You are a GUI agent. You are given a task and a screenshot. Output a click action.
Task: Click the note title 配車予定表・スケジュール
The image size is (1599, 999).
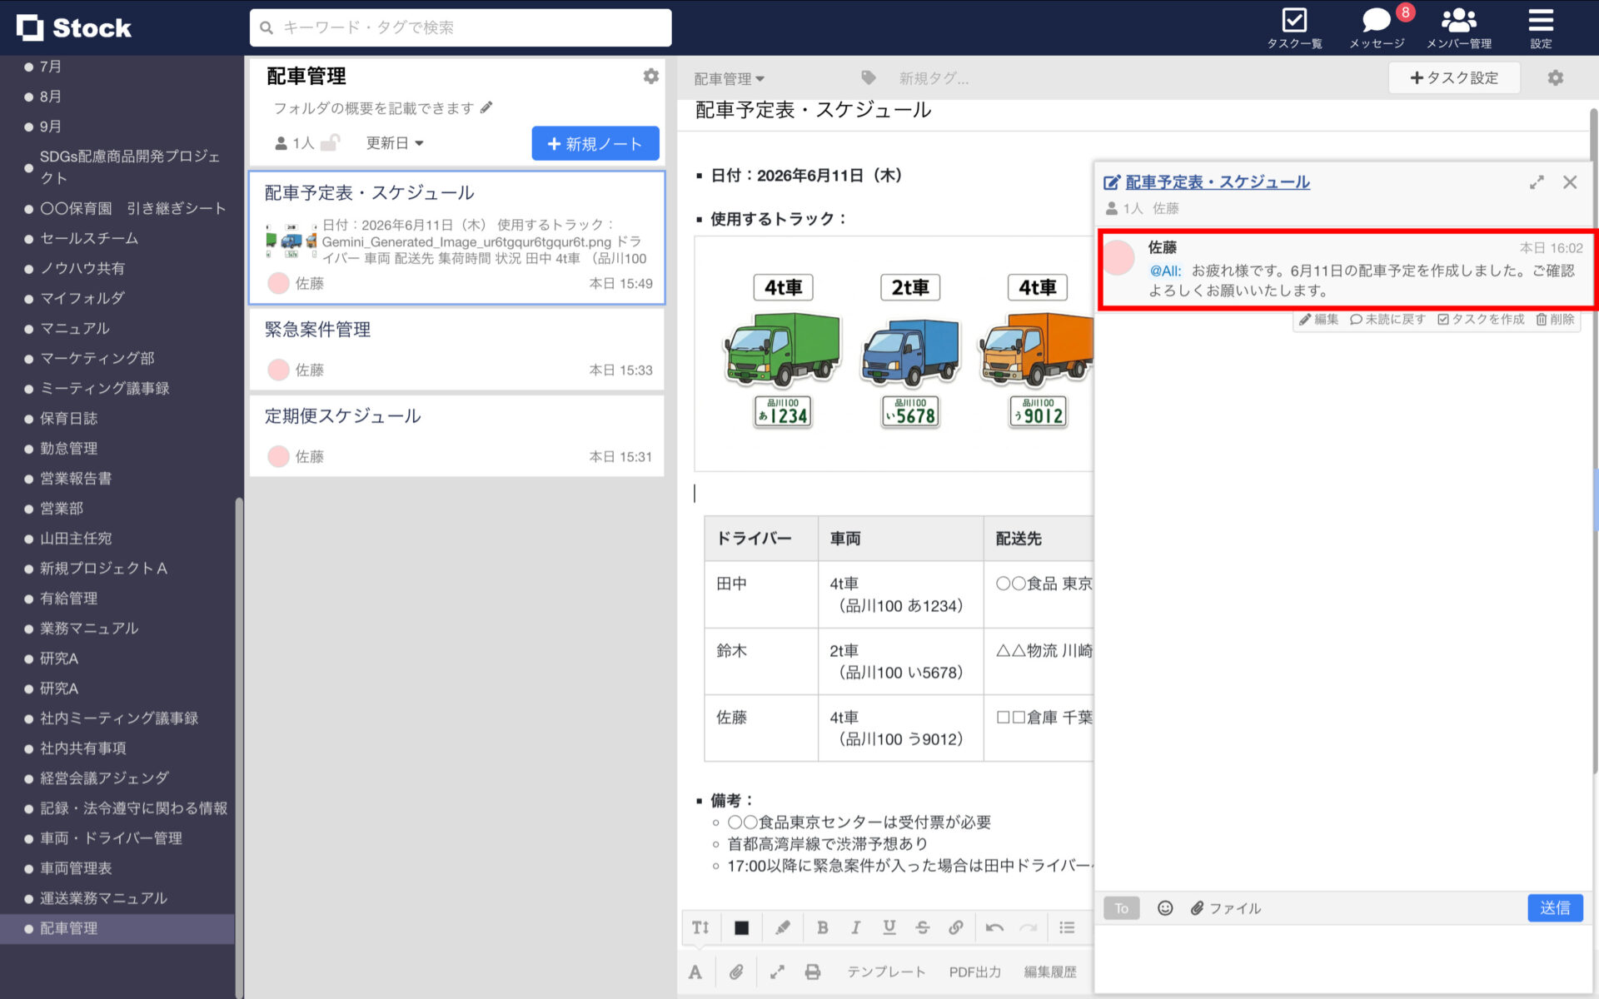814,110
